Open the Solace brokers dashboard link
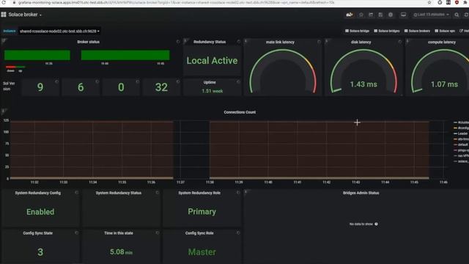This screenshot has width=469, height=264. [417, 31]
